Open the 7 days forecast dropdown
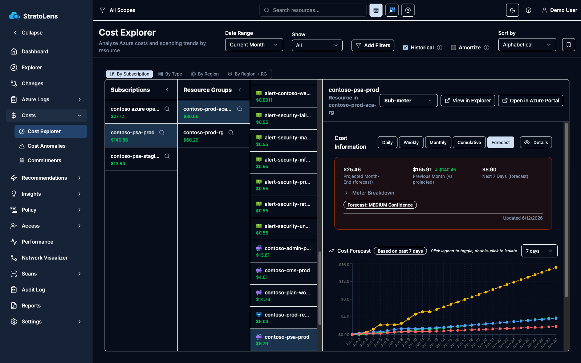581x363 pixels. [540, 251]
